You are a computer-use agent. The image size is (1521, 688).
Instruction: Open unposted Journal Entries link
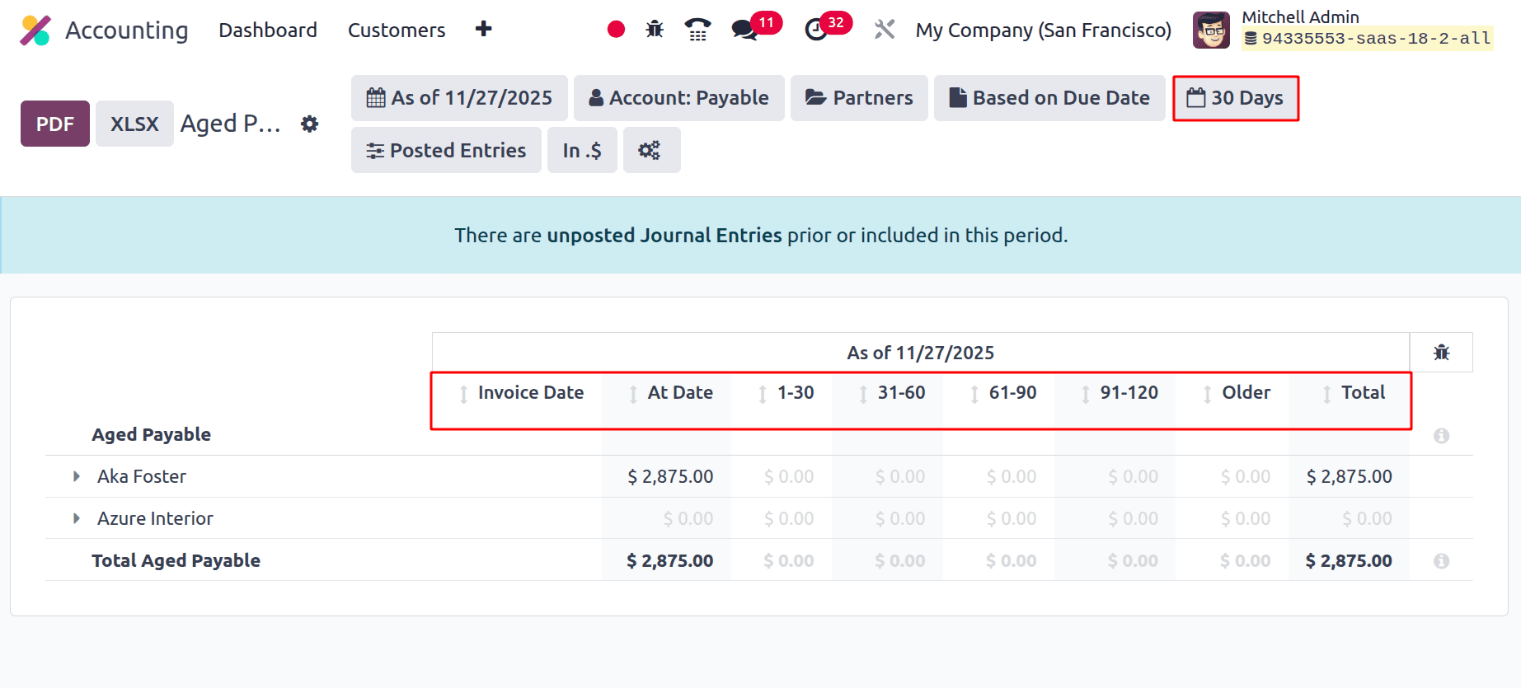point(664,236)
